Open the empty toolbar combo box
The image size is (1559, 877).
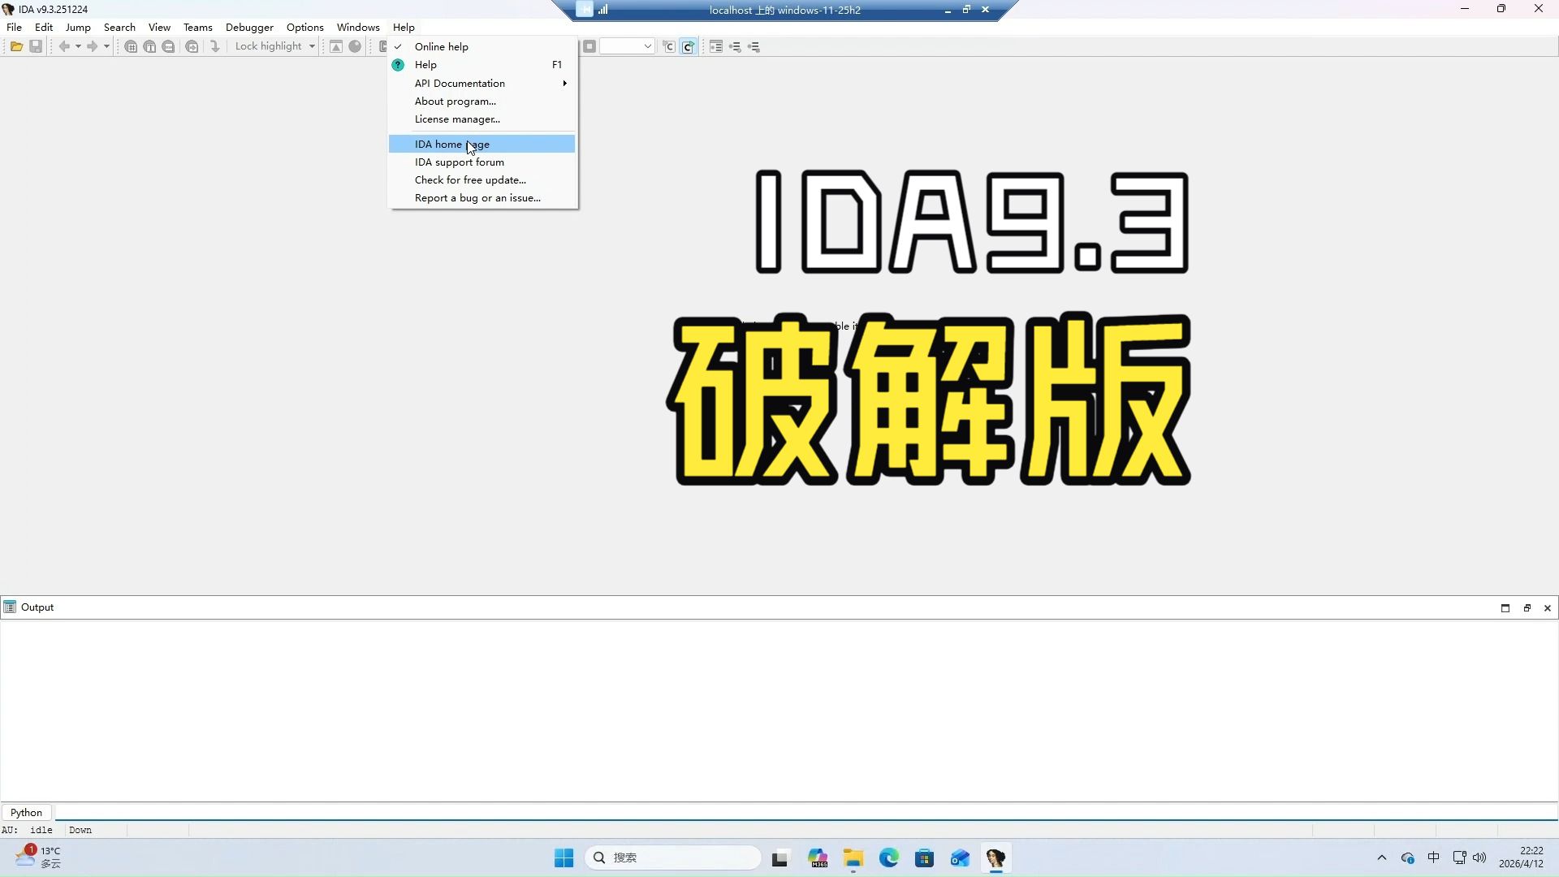click(627, 46)
